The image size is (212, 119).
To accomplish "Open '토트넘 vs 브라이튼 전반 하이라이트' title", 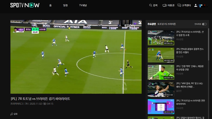I will (190, 102).
